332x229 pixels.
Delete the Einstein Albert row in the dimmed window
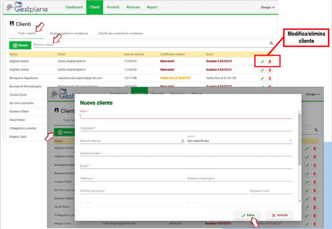tap(314, 199)
